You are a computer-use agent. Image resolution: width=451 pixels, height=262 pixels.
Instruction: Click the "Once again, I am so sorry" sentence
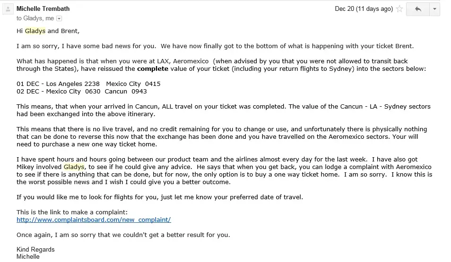tap(123, 235)
